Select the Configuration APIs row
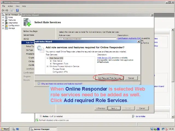175x131 pixels. click(60, 72)
